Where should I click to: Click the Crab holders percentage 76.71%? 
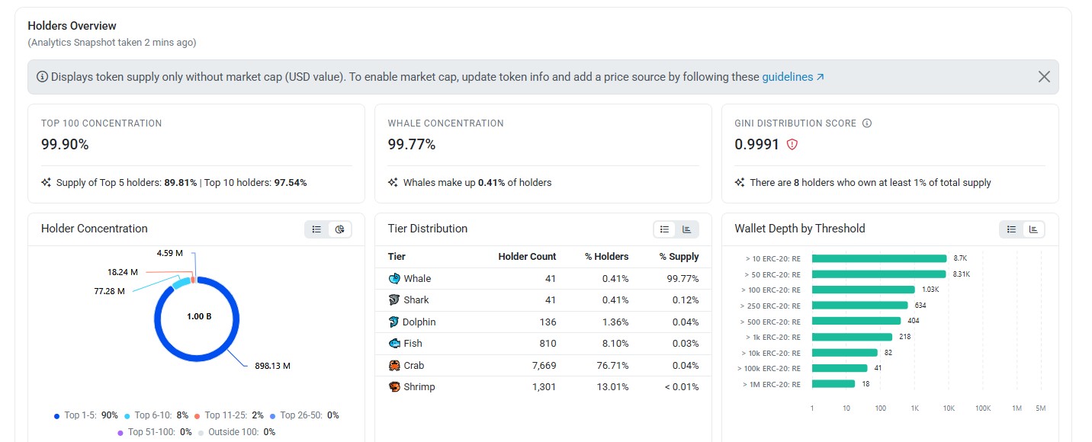coord(613,366)
